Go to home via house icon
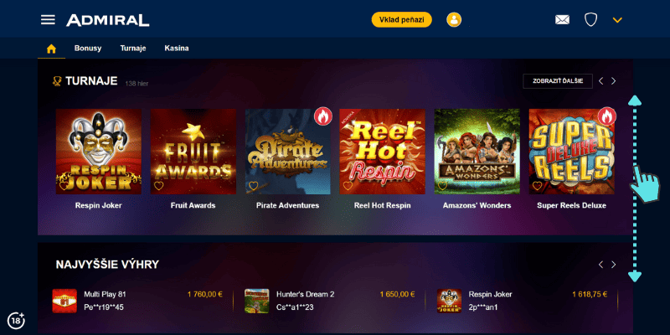Screen dimensions: 670x335 [x=51, y=49]
